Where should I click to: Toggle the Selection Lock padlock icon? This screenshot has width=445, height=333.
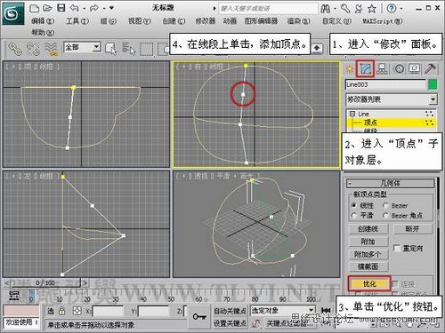coord(62,311)
